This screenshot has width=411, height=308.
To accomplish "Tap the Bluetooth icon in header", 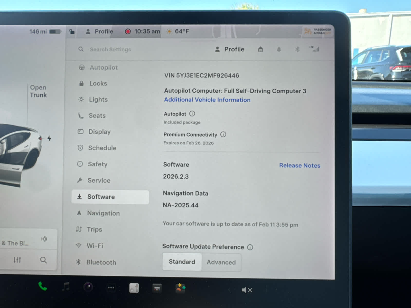I will (x=297, y=49).
